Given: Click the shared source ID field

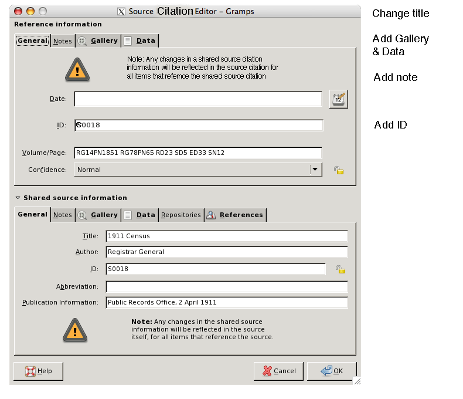Looking at the screenshot, I should point(216,269).
